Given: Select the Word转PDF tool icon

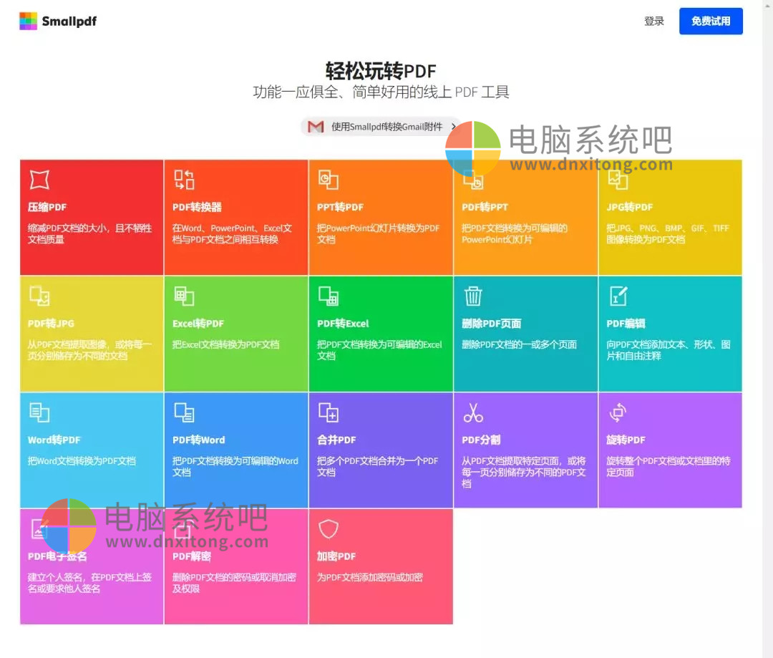Looking at the screenshot, I should pyautogui.click(x=39, y=412).
